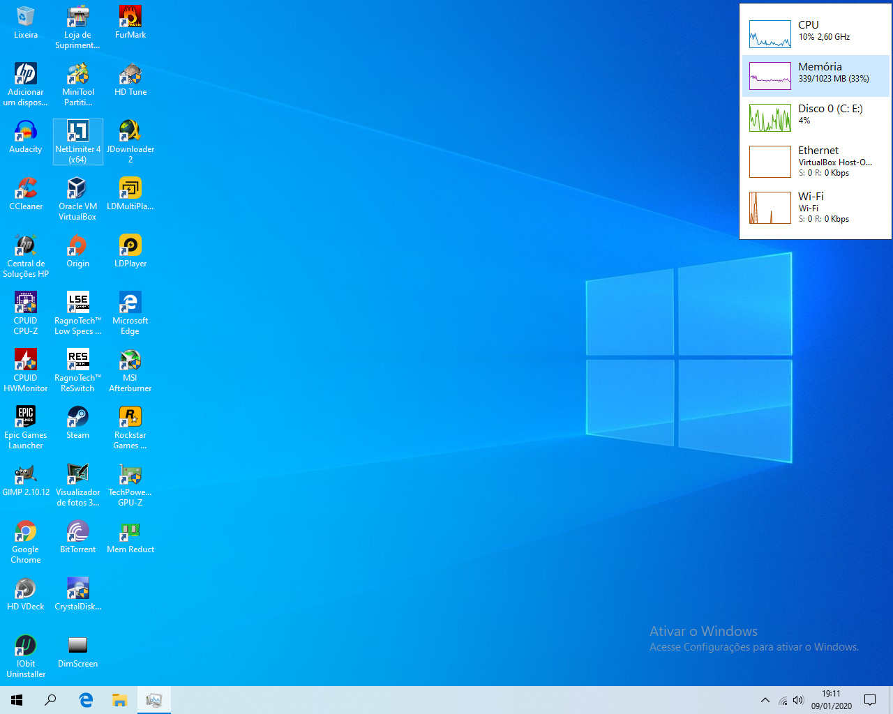
Task: Select Memória in the performance summary
Action: click(816, 75)
